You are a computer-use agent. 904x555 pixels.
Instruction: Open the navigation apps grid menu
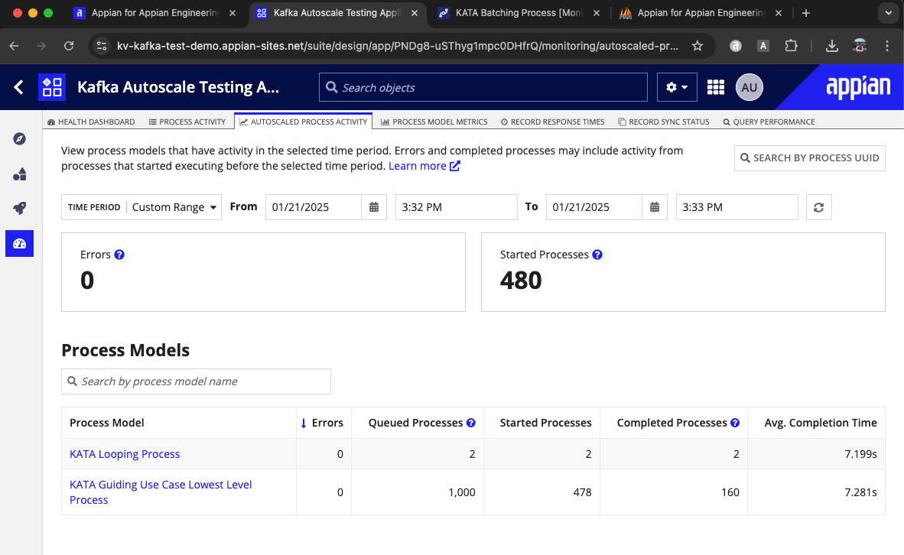715,87
